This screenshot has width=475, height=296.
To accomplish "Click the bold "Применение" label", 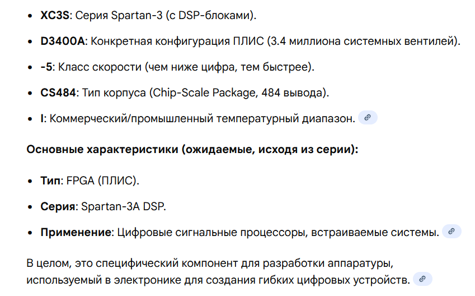I will 75,232.
